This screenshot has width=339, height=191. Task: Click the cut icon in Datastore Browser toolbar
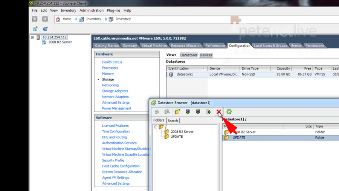(x=157, y=112)
